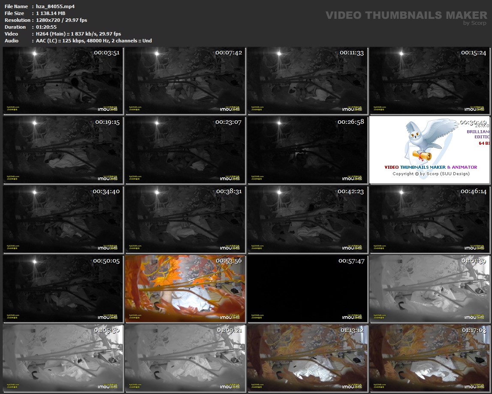Open the thumbnail at 01:01:39
This screenshot has width=492, height=394.
point(430,289)
